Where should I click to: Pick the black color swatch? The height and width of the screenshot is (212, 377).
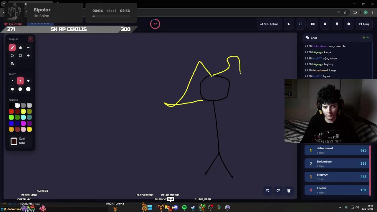pyautogui.click(x=11, y=105)
